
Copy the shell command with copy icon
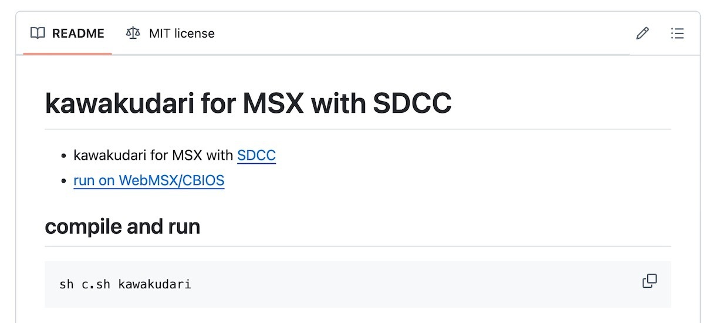click(650, 281)
